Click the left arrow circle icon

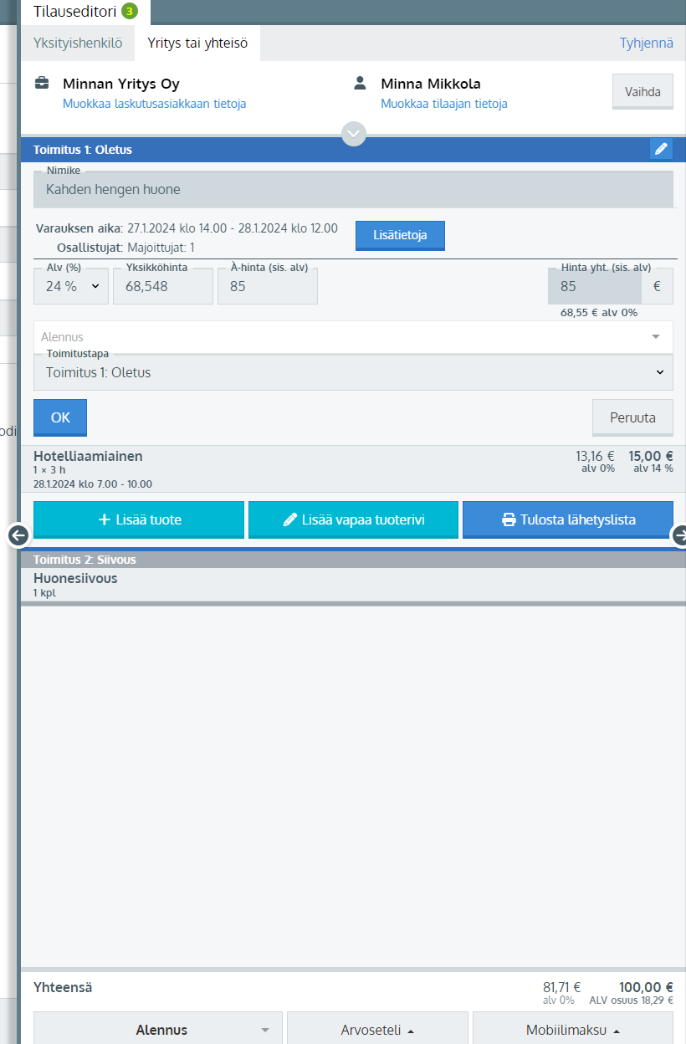coord(18,535)
